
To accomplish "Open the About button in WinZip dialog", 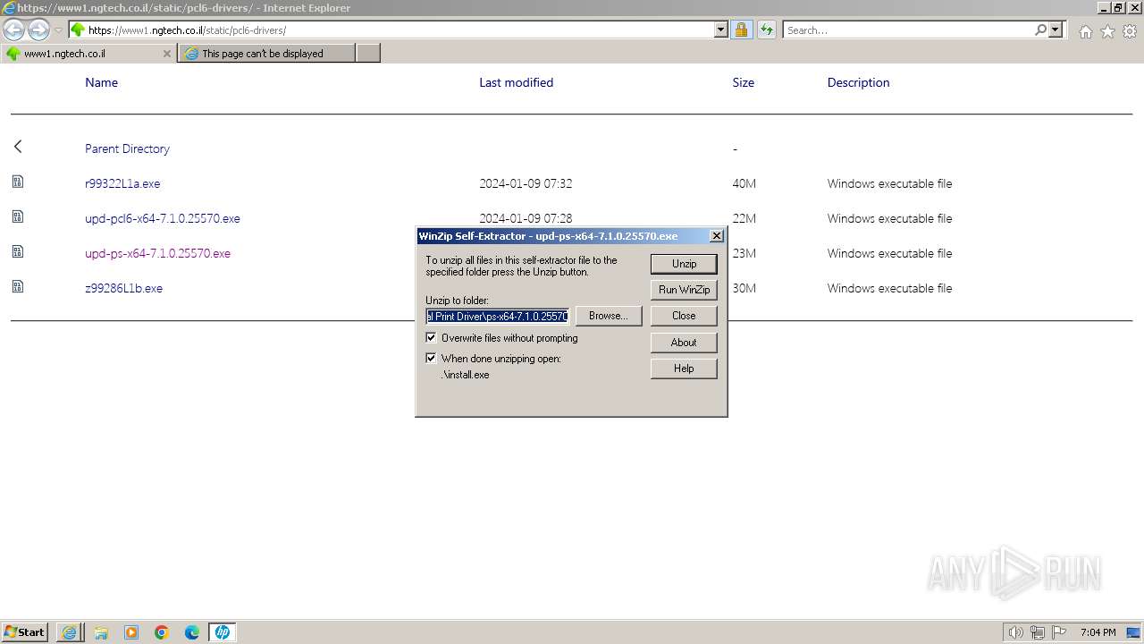I will click(x=684, y=343).
